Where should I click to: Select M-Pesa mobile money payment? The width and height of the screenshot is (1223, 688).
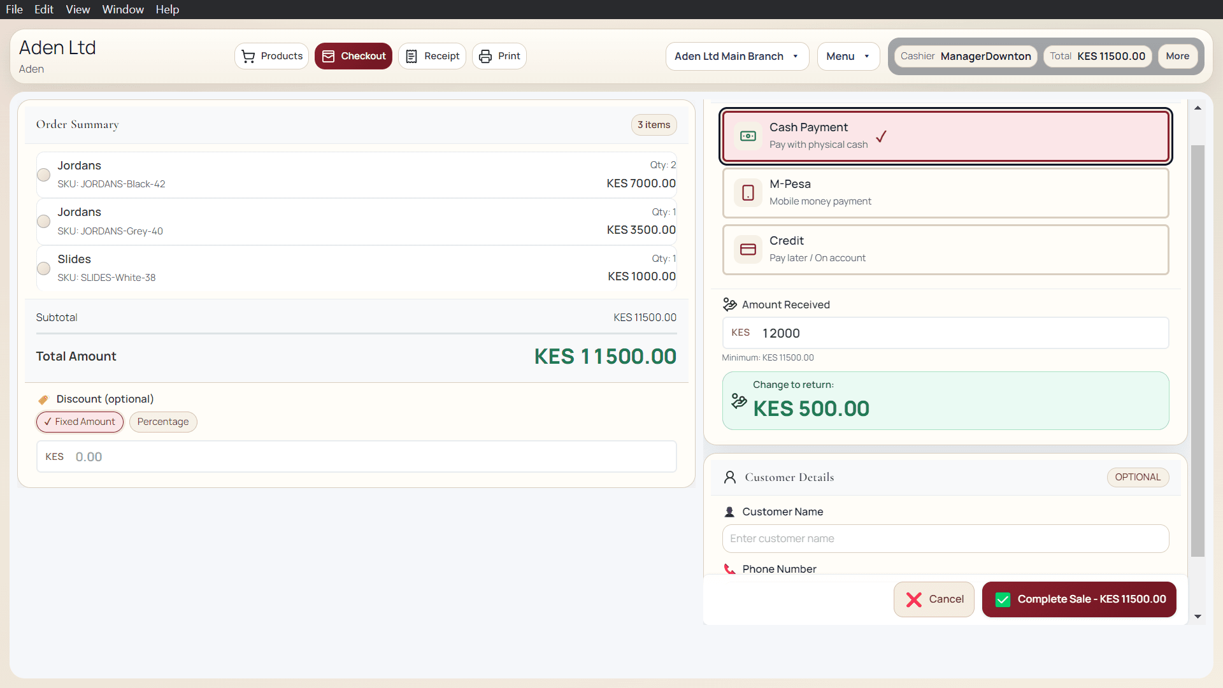click(946, 193)
